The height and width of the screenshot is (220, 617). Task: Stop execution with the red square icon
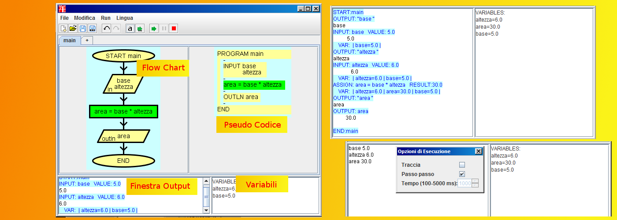(174, 29)
